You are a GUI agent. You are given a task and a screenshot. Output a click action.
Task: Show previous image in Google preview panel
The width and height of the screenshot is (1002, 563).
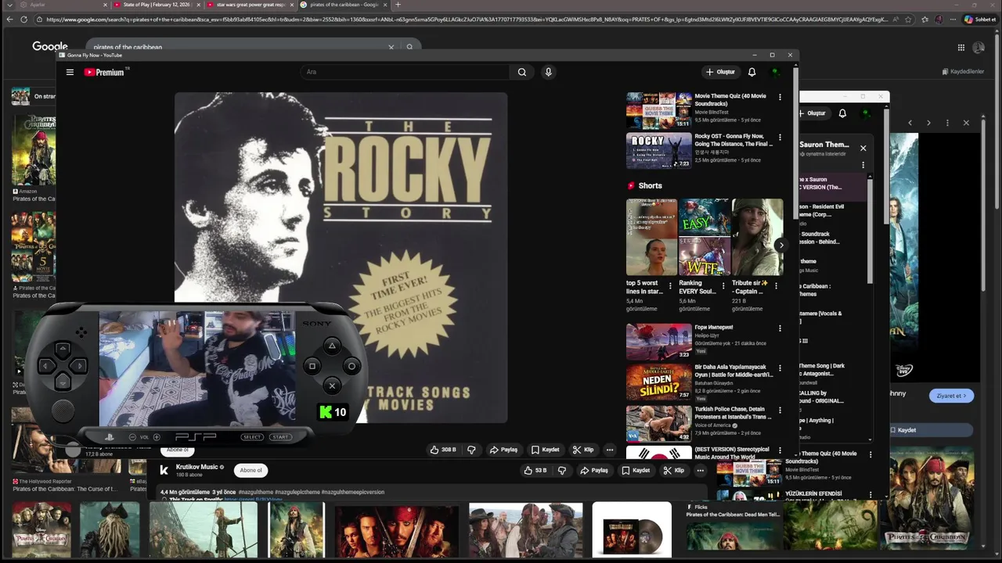[x=910, y=123]
